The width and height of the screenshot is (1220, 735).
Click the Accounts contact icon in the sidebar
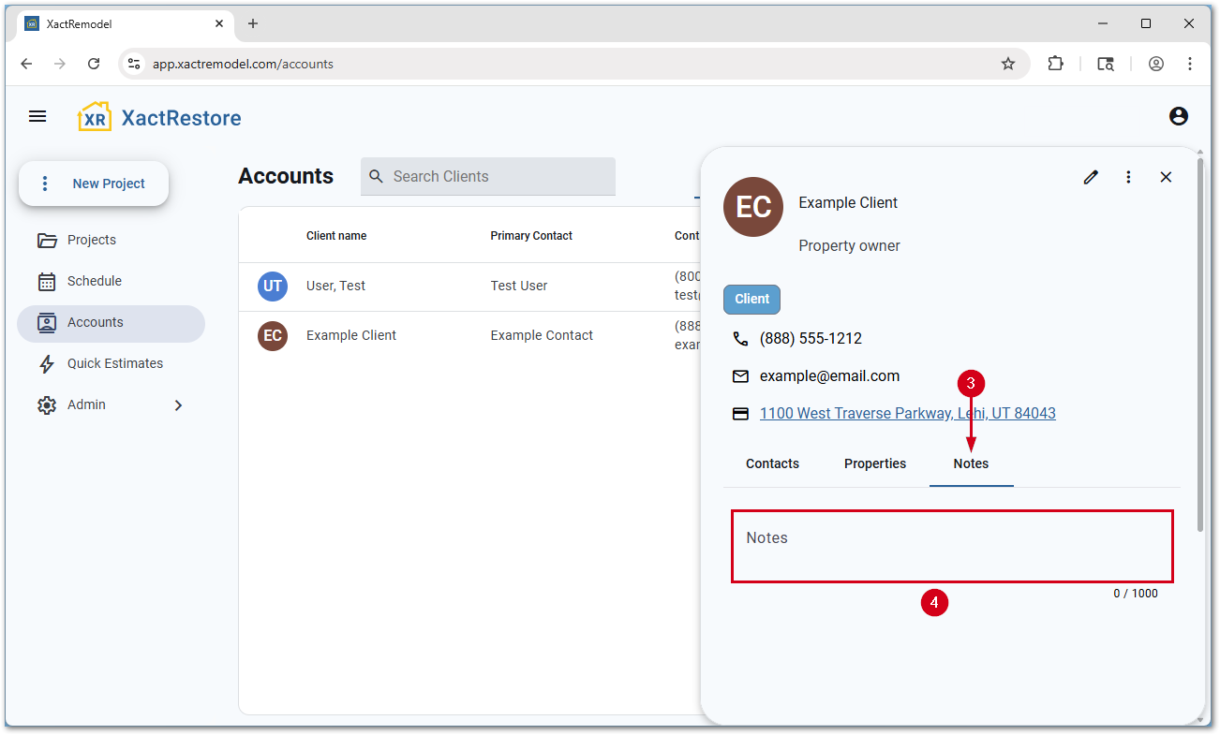click(47, 323)
